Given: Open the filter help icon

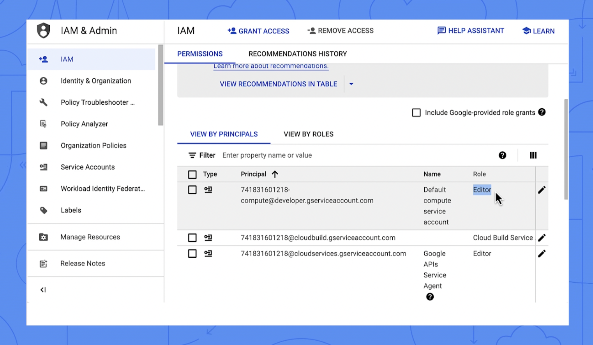Looking at the screenshot, I should coord(503,155).
